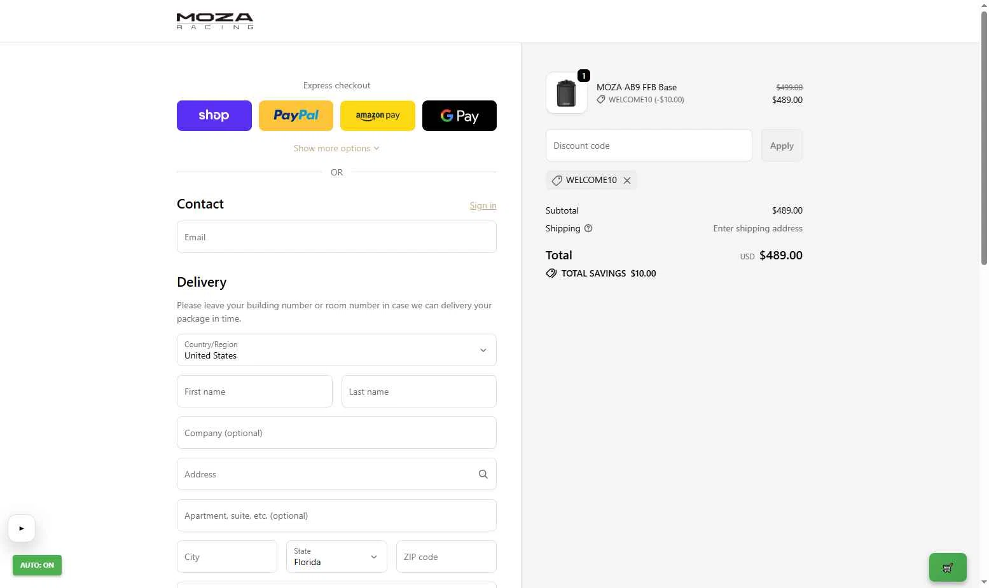
Task: Open the MOZA Racing logo homepage
Action: pos(215,21)
